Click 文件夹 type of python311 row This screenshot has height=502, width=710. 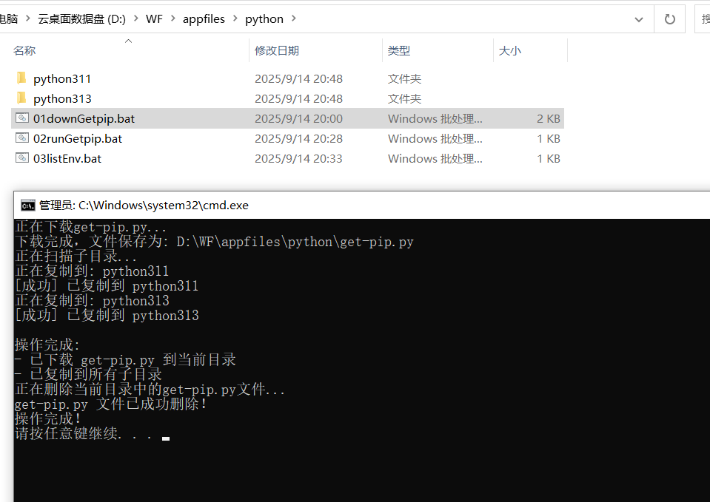point(404,78)
